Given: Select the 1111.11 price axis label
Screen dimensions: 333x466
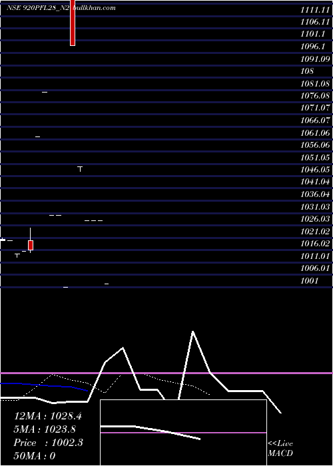Looking at the screenshot, I should [x=315, y=10].
